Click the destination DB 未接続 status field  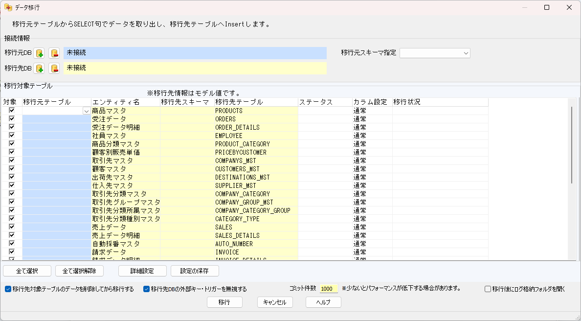click(x=195, y=68)
